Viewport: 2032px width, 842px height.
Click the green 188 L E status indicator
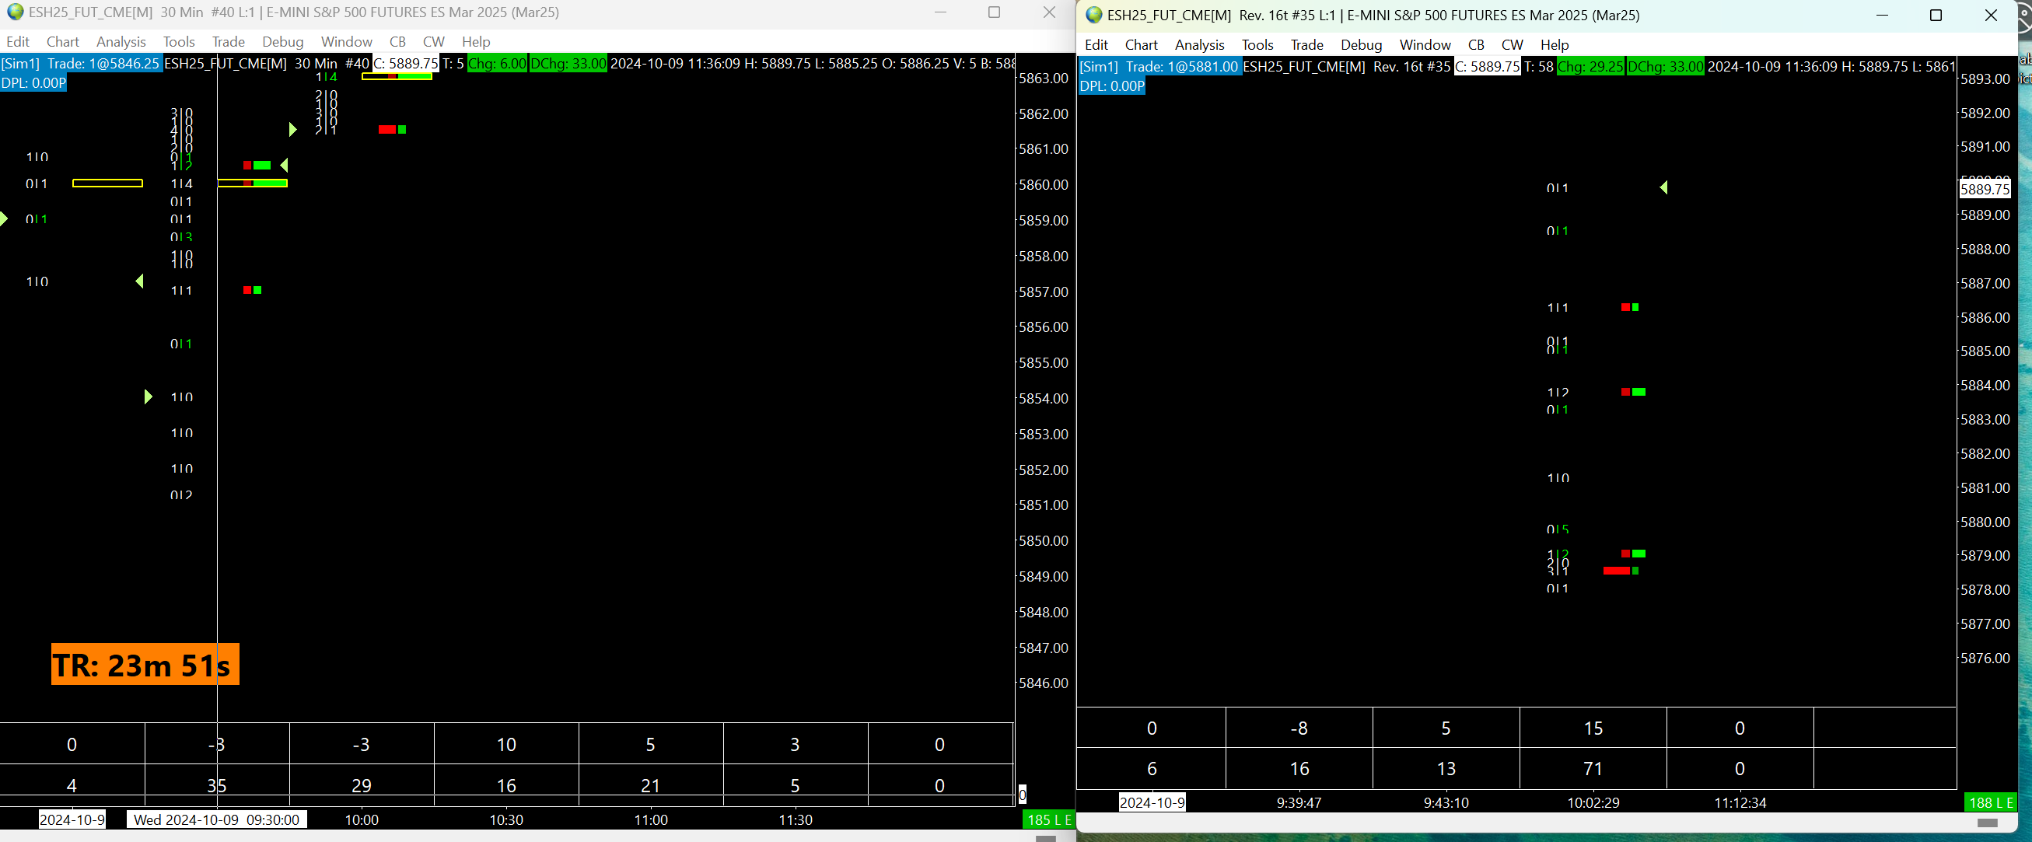pos(1990,802)
